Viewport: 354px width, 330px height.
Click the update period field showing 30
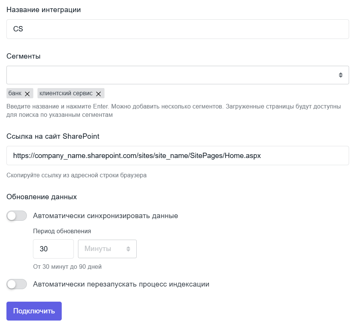point(53,249)
